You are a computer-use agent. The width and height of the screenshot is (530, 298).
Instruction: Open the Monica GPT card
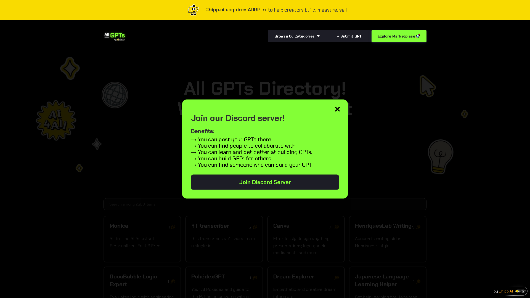[x=142, y=239]
